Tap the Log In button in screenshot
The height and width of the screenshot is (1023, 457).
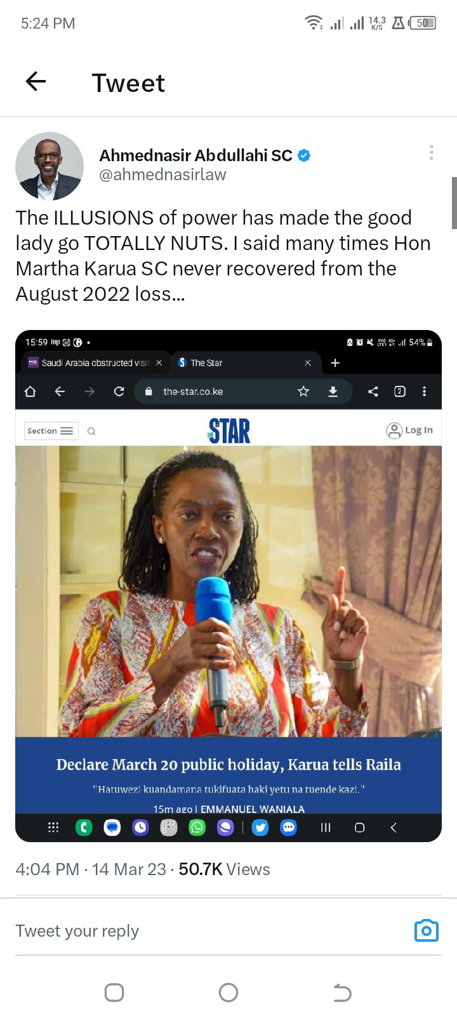409,430
